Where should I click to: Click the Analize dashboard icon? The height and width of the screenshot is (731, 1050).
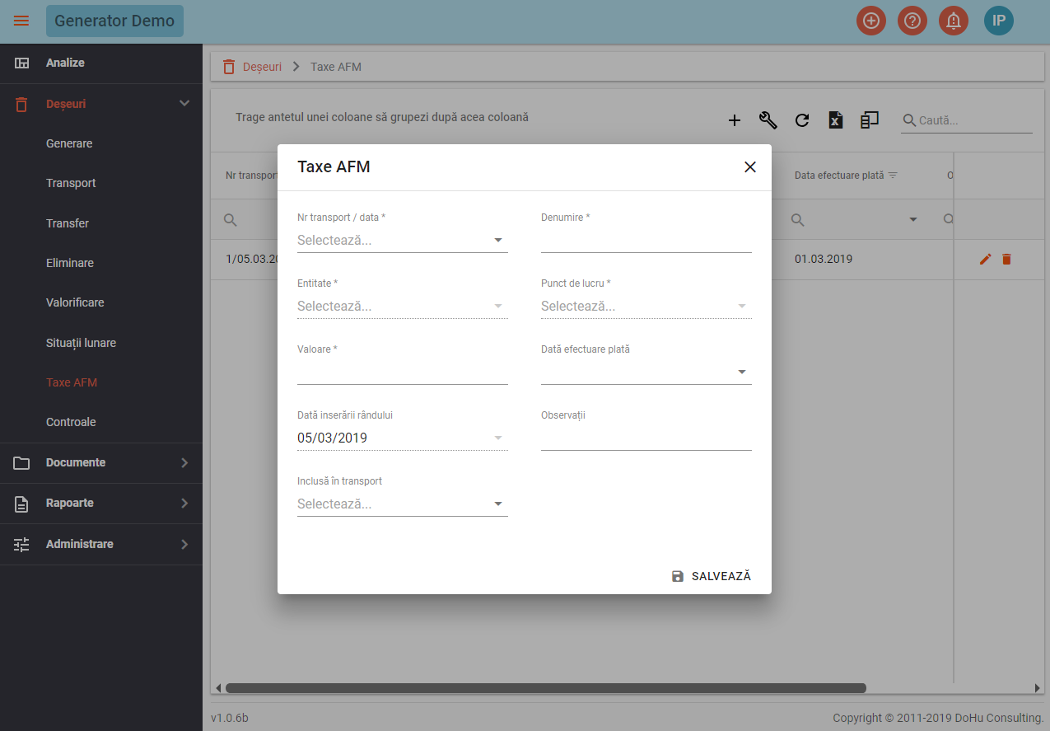22,63
